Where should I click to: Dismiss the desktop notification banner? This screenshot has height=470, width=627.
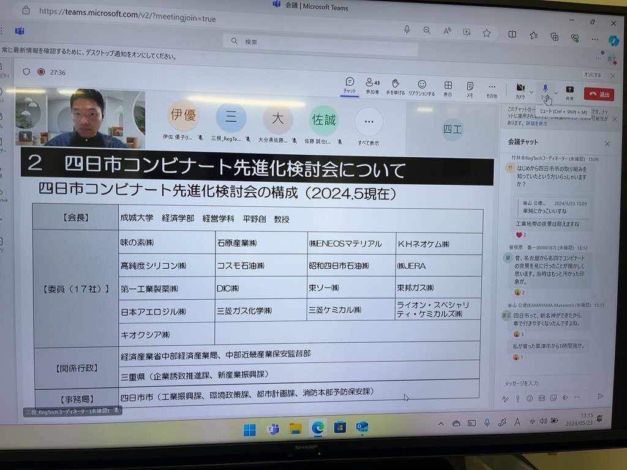tap(612, 75)
